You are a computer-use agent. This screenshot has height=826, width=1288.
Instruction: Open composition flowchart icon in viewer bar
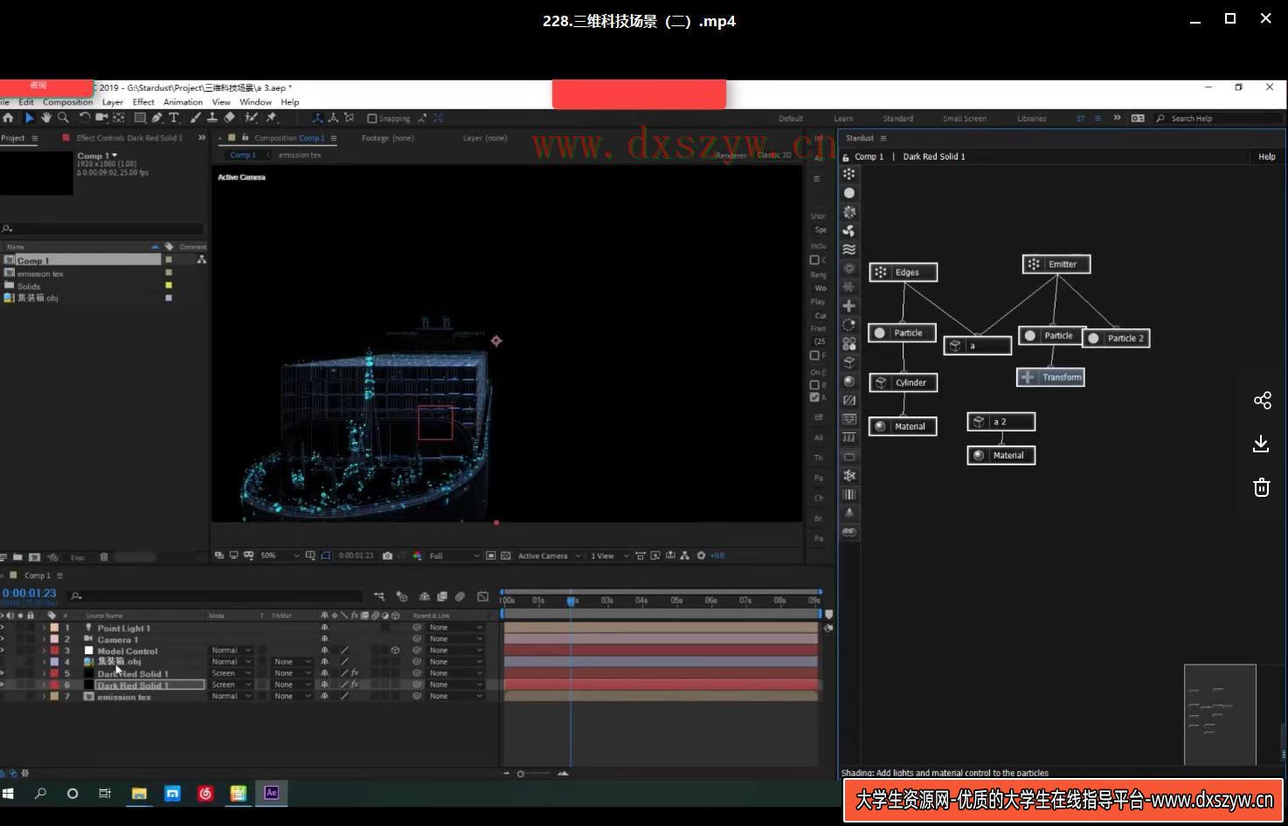[684, 555]
